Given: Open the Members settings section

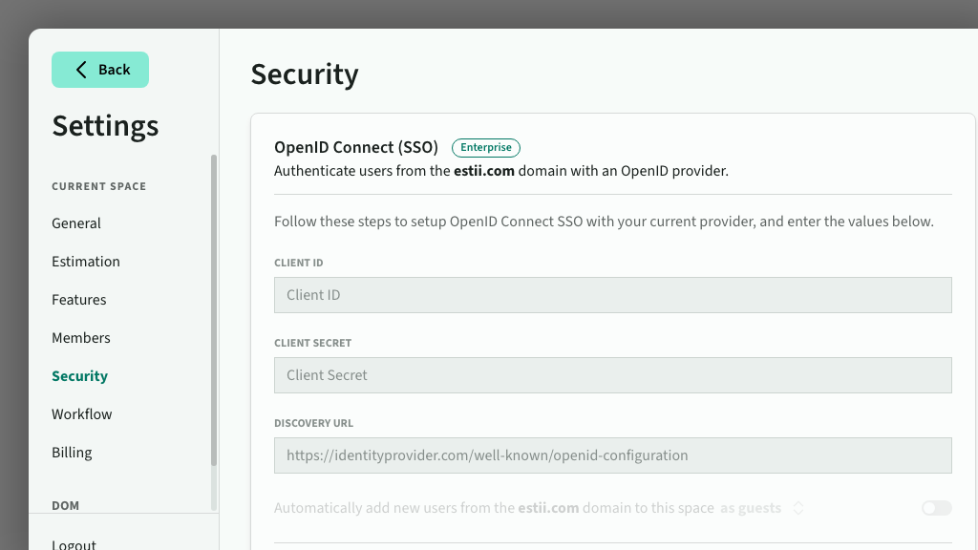Looking at the screenshot, I should (81, 338).
